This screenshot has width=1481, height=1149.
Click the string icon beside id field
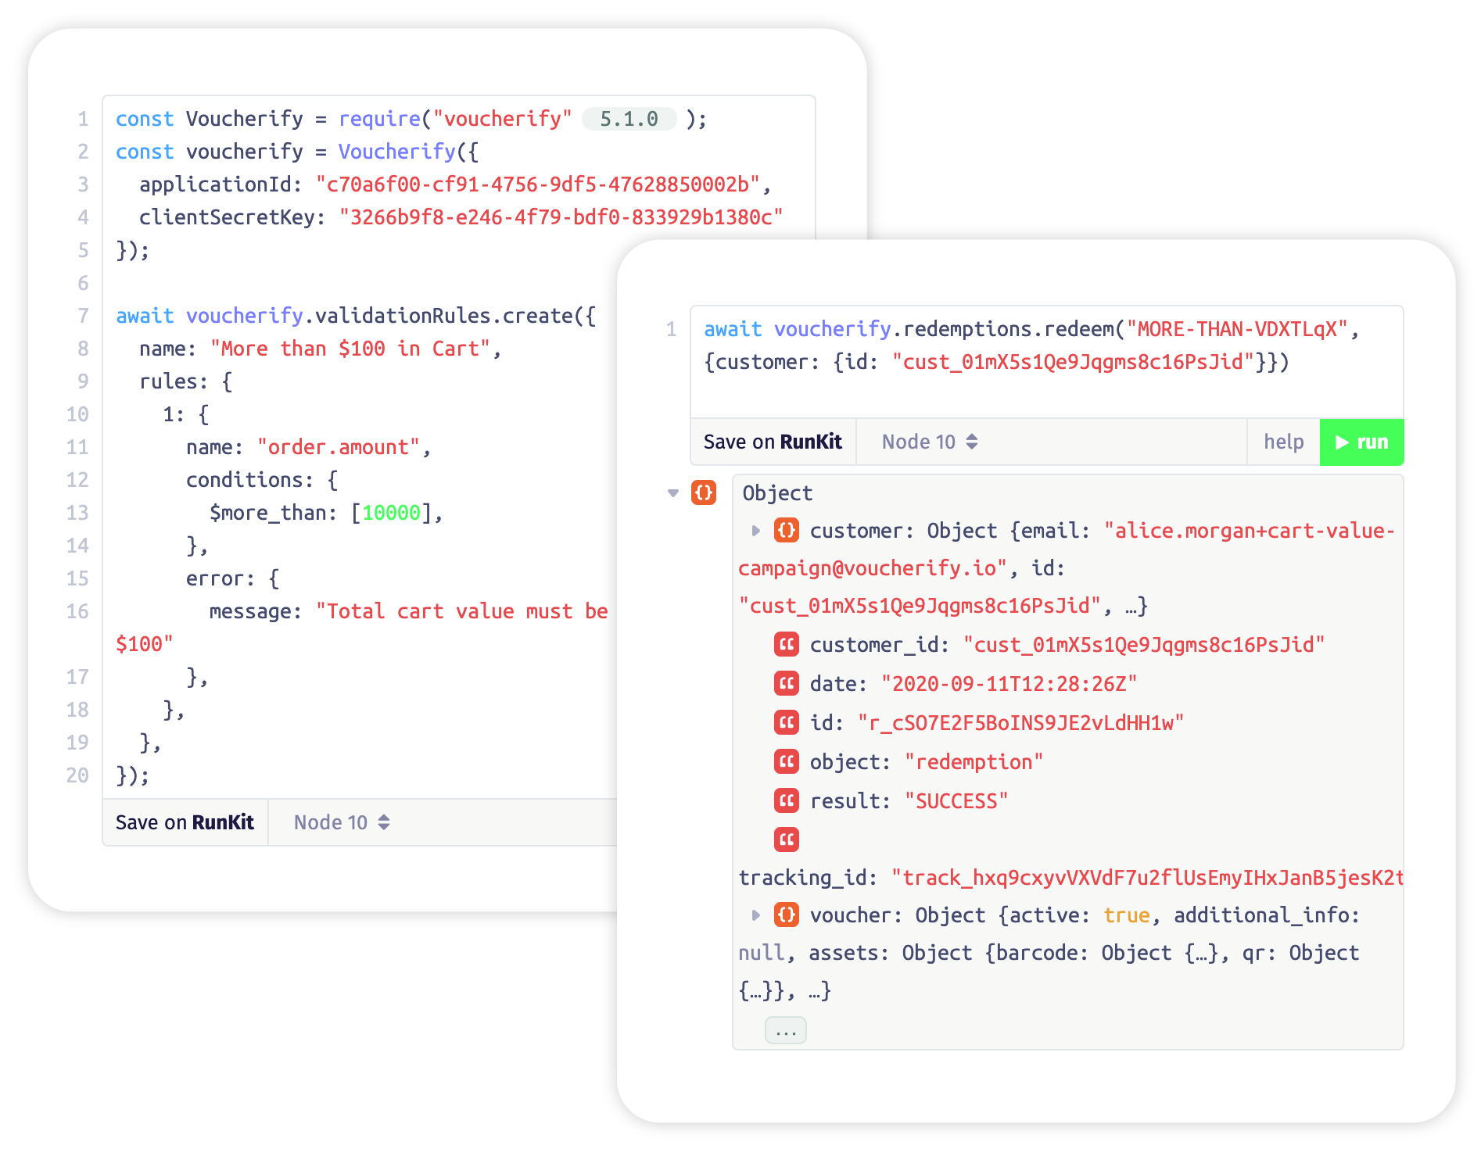pos(786,722)
